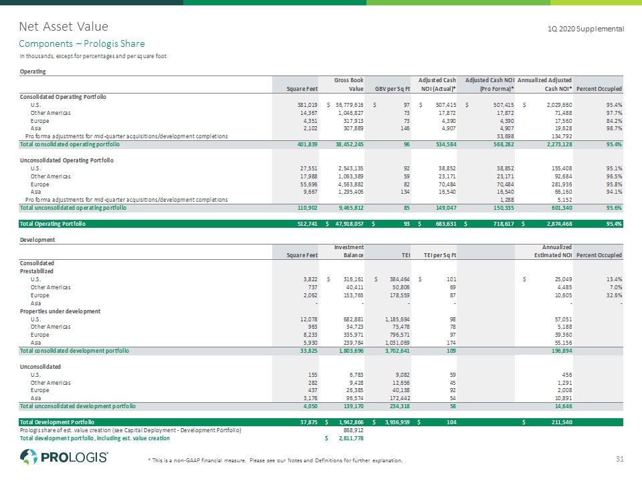642x481 pixels.
Task: Click prestabilized Europe occupancy 32.6%
Action: pos(614,295)
